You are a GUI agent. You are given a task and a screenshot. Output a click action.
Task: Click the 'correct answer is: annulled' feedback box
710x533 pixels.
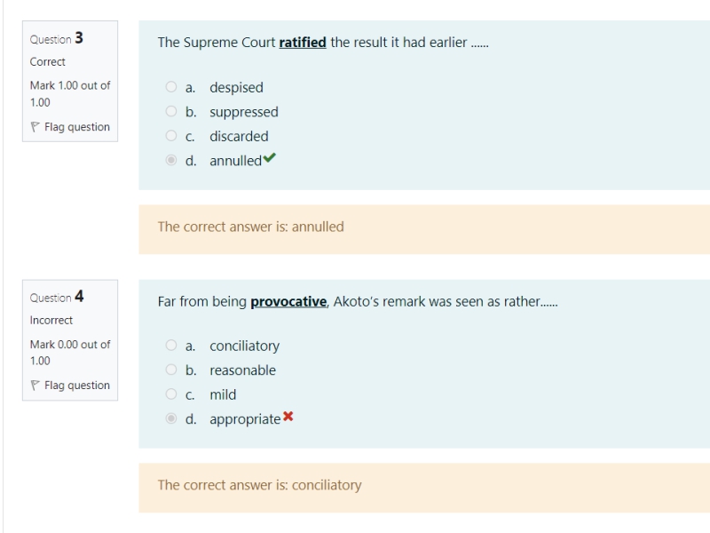[424, 227]
